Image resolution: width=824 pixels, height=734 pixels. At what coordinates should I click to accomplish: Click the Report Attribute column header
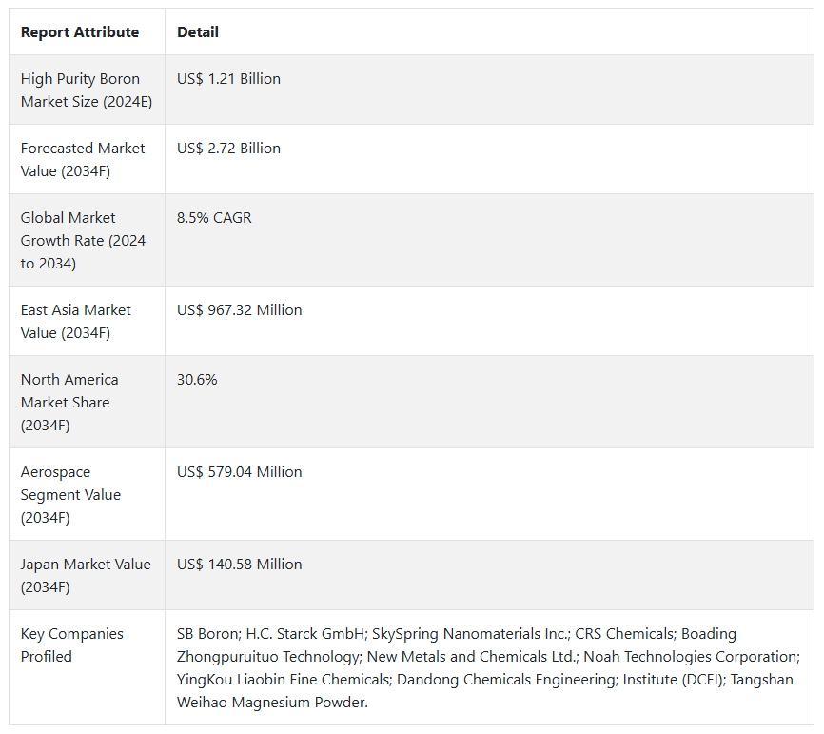tap(80, 32)
